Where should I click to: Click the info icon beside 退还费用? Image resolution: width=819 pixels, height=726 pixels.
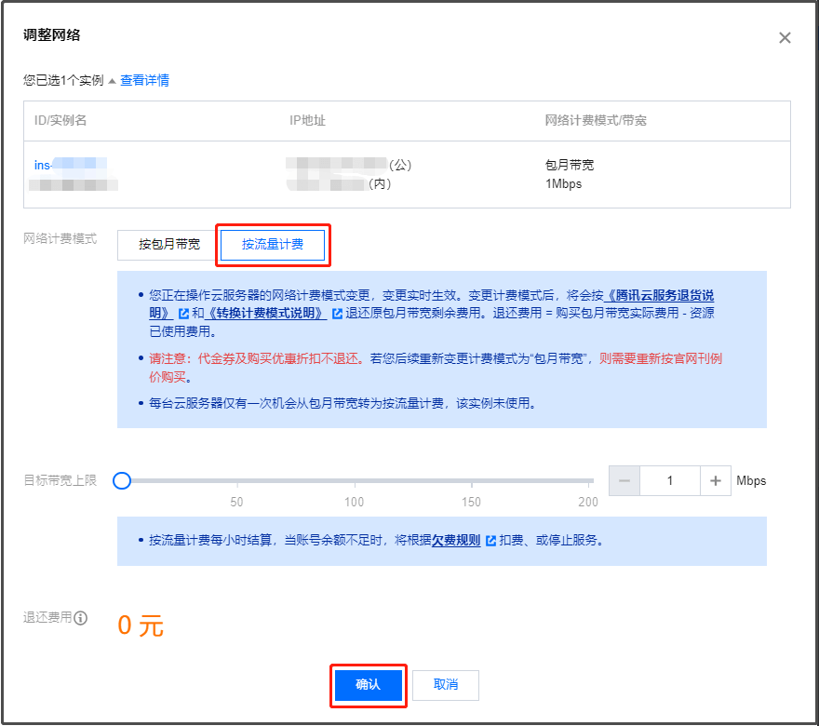tap(81, 618)
